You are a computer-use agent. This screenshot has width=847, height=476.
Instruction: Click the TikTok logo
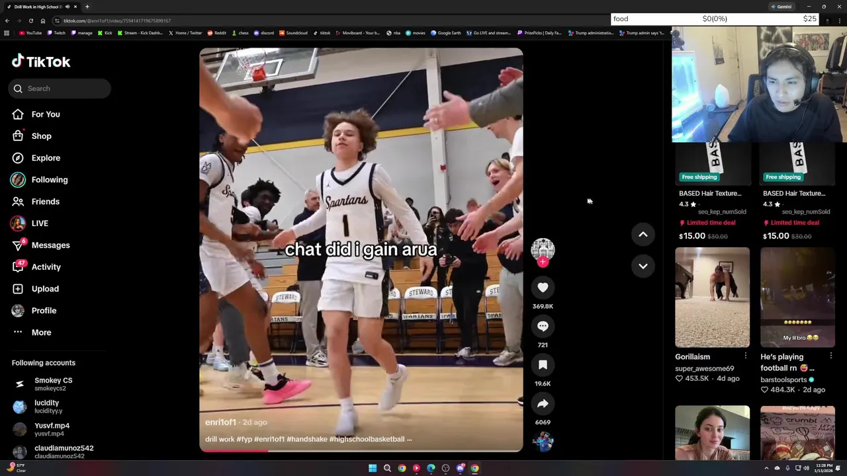41,61
